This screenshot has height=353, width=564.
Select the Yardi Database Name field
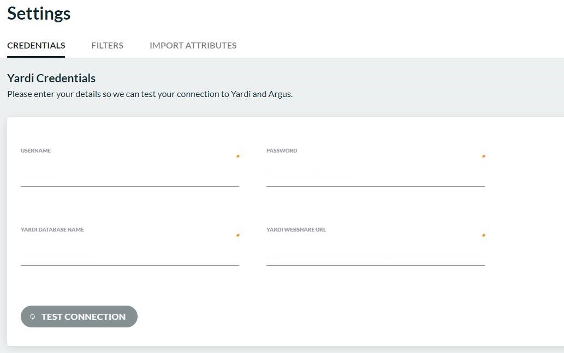tap(129, 254)
